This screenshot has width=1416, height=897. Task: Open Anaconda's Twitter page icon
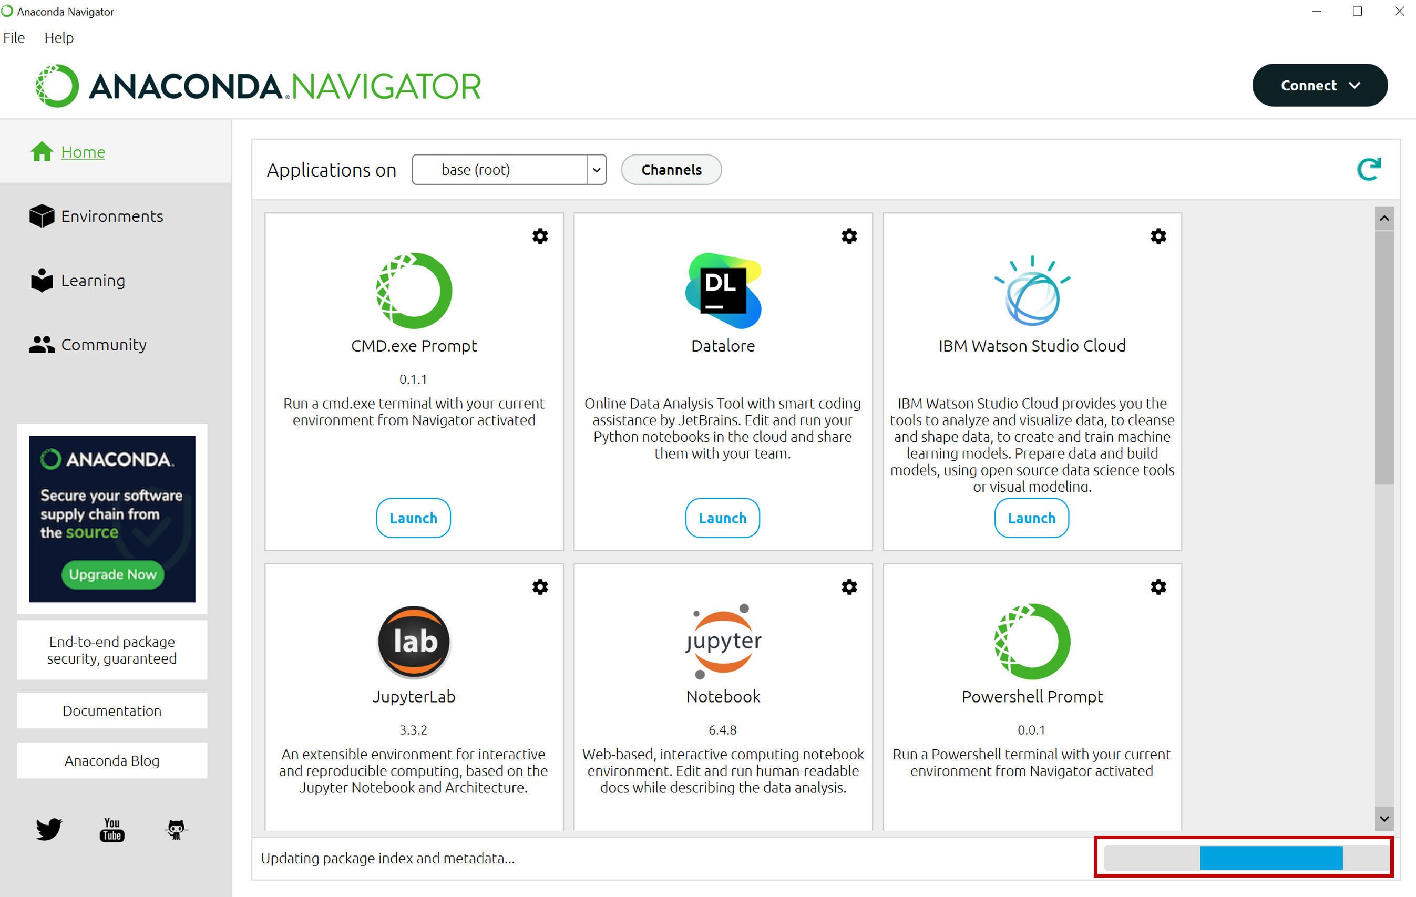point(48,829)
